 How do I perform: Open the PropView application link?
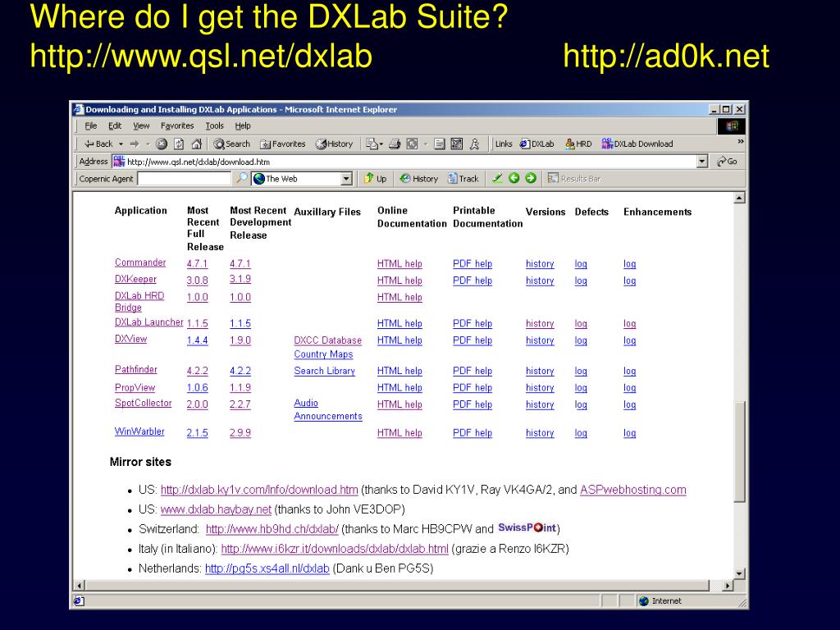pos(135,387)
